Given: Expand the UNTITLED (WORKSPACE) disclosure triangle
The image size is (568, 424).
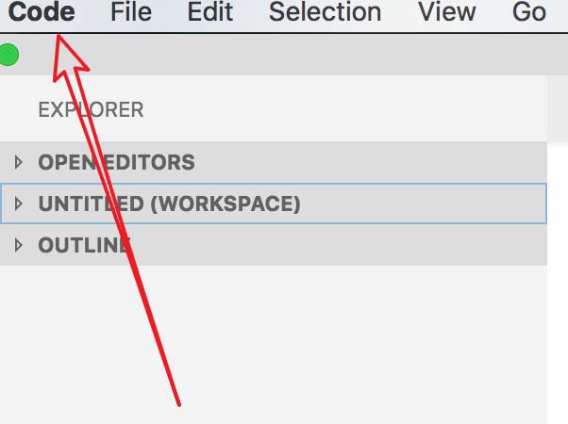Looking at the screenshot, I should click(18, 204).
